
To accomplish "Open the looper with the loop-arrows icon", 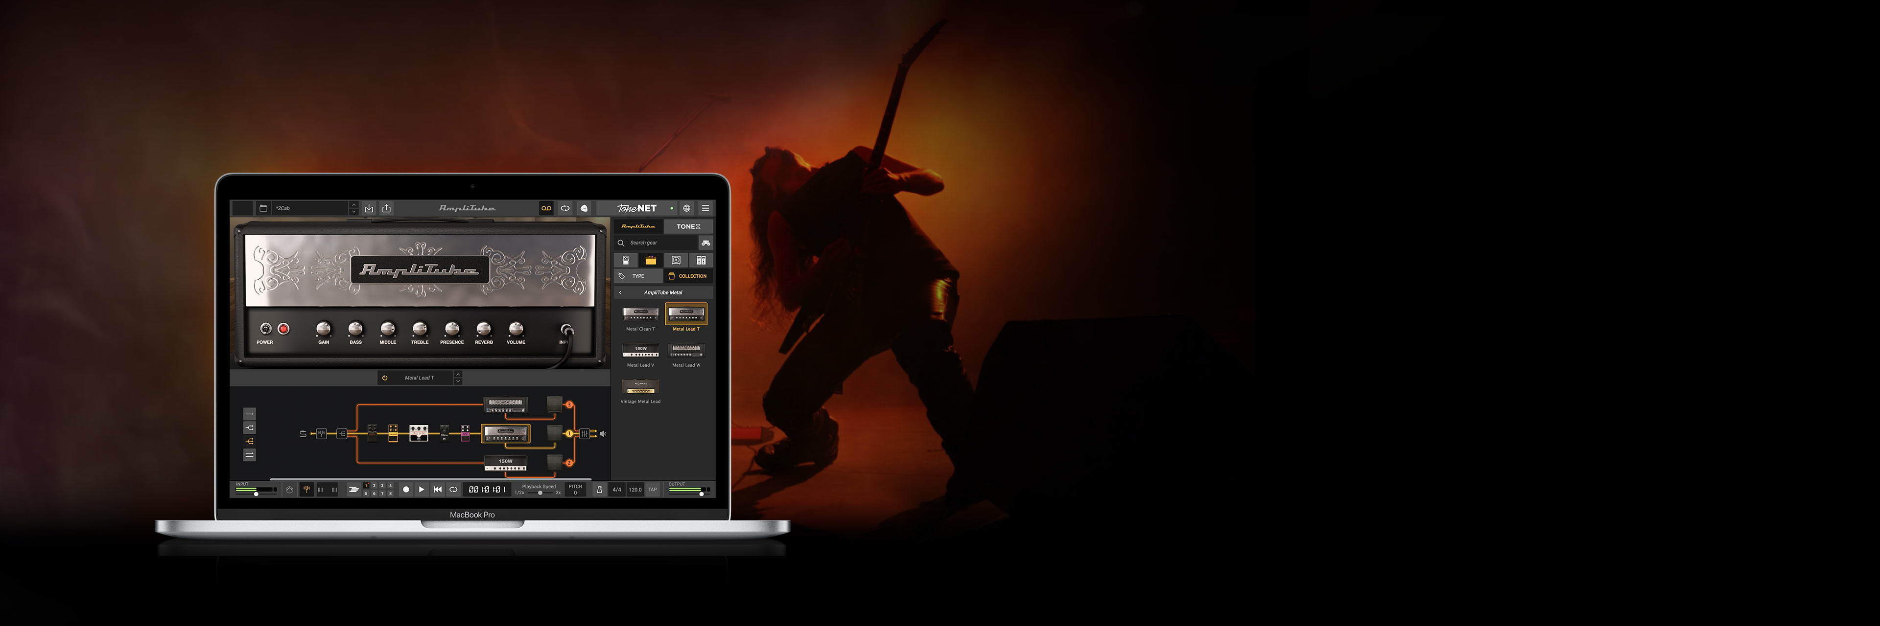I will pos(565,208).
